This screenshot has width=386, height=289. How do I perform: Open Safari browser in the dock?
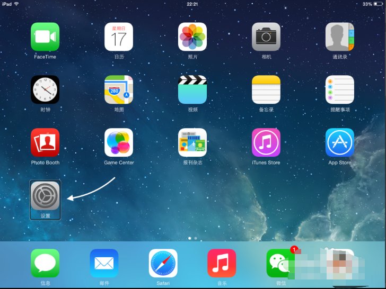tap(163, 263)
